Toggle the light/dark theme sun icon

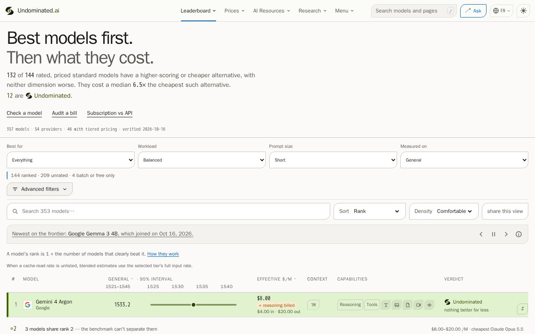click(523, 11)
